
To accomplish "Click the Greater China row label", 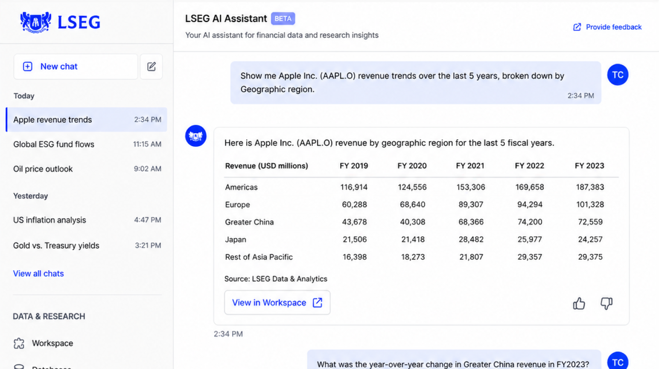I will (x=250, y=222).
